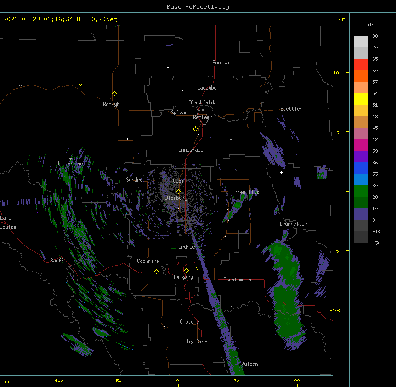Click the yellow station marker south of RedDeer
The image size is (396, 387).
point(196,129)
